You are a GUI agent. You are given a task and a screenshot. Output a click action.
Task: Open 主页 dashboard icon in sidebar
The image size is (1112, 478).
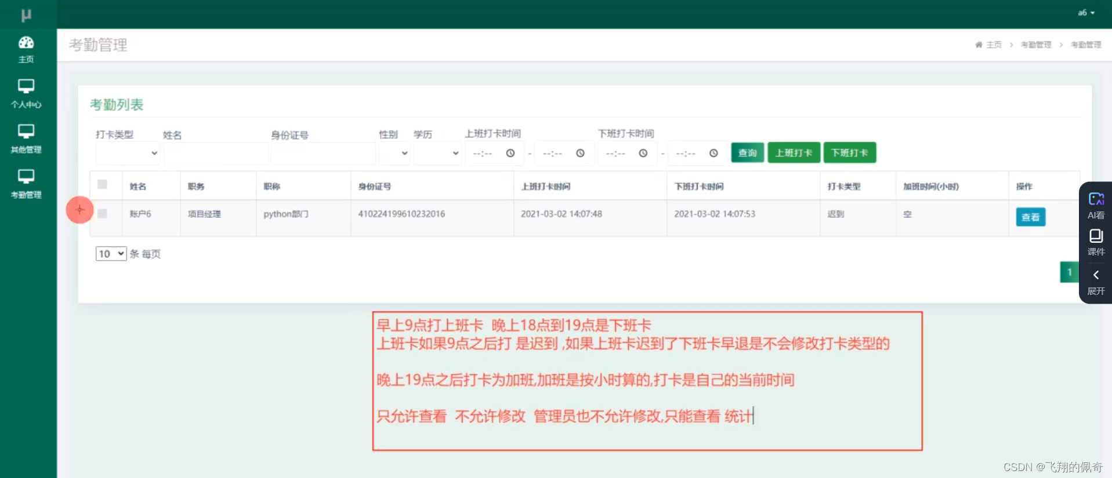coord(26,42)
